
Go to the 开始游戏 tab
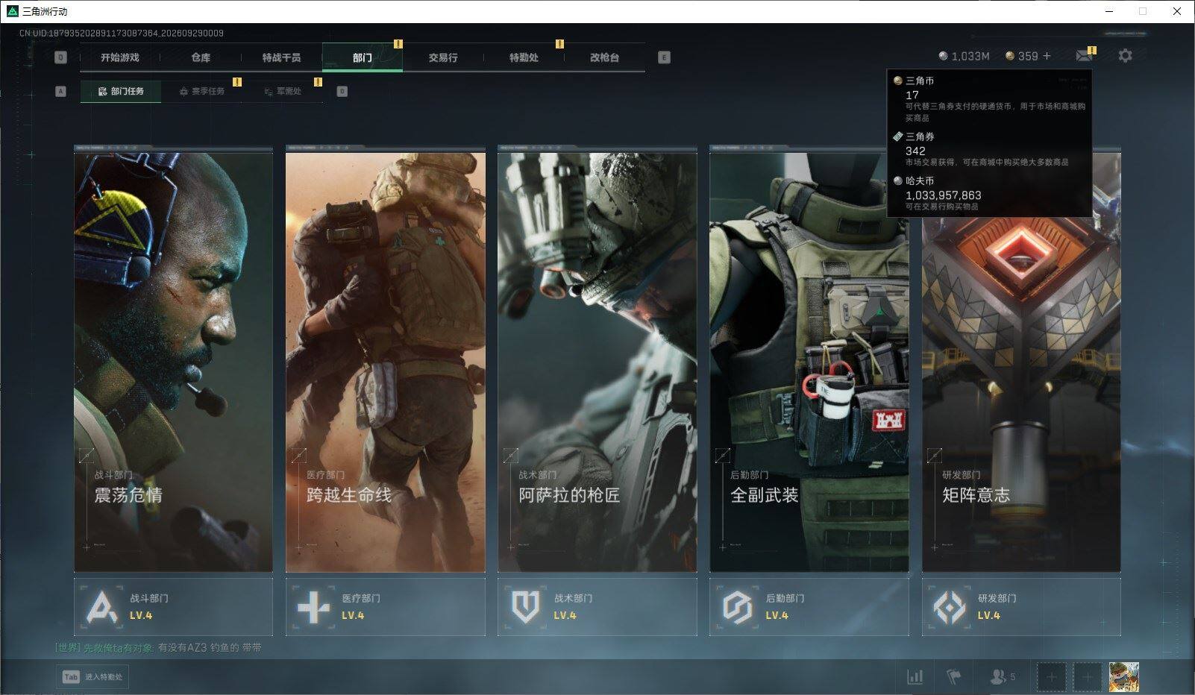[120, 57]
